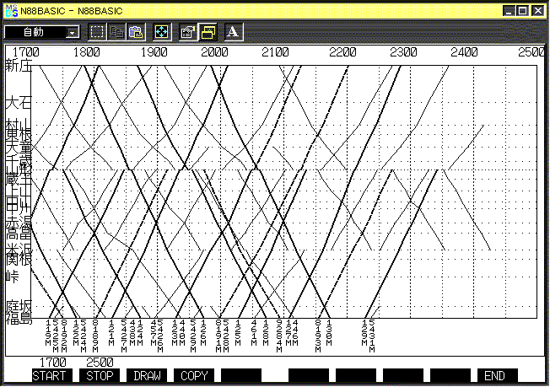Maximize the N88BASIC window
550x387 pixels.
coord(524,10)
